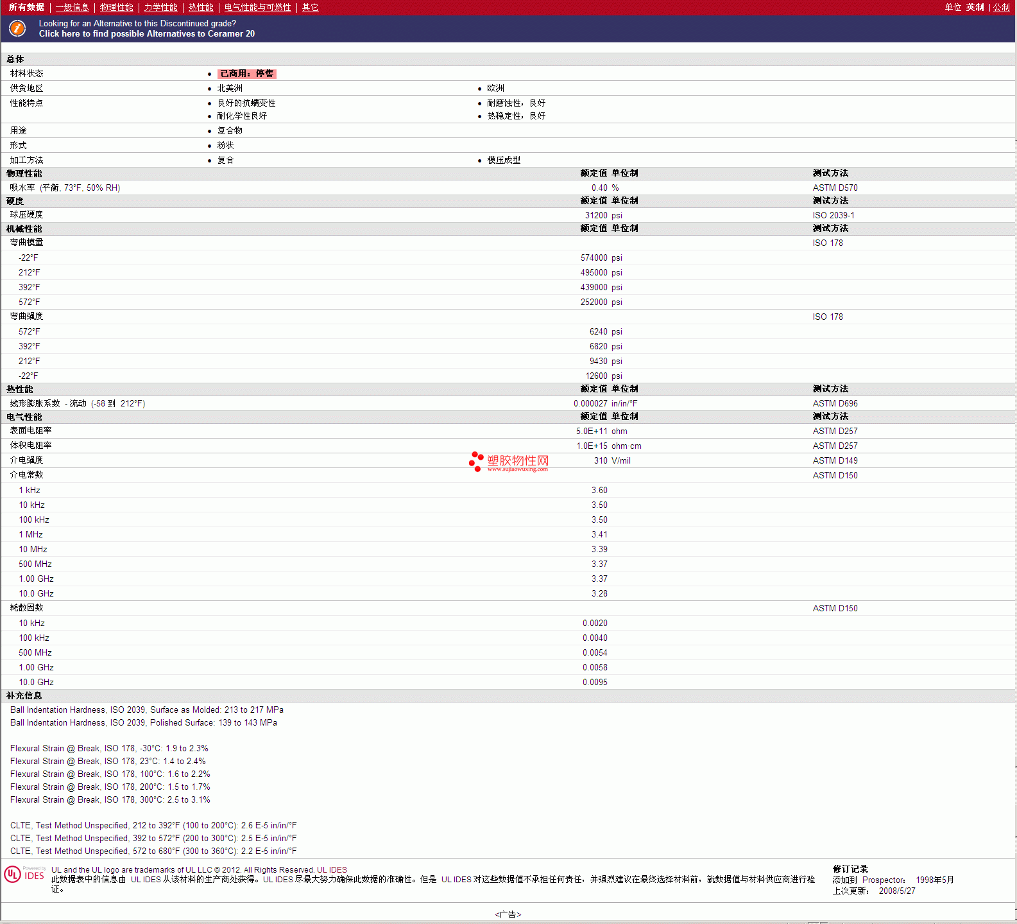Click the 补充信息 section header

(x=24, y=696)
